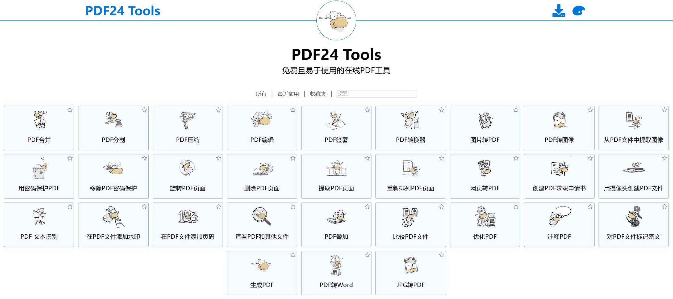Favorite PDF合并 with its star
The width and height of the screenshot is (673, 299).
click(x=70, y=110)
